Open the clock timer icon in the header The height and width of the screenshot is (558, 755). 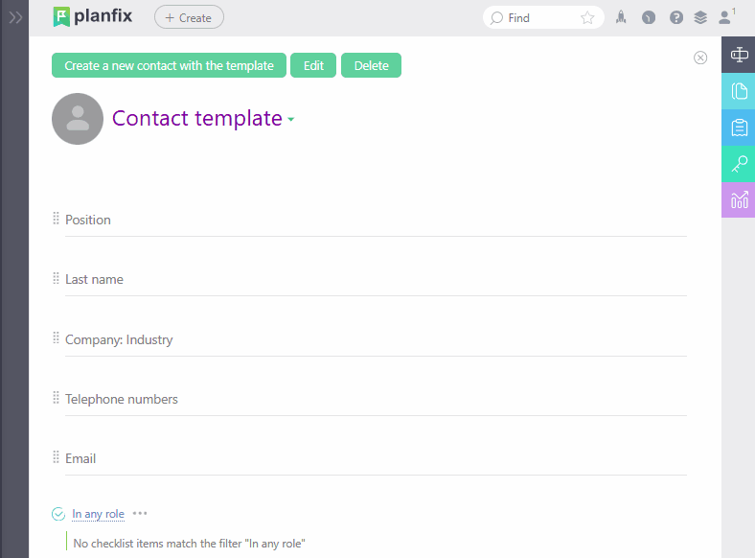coord(649,17)
